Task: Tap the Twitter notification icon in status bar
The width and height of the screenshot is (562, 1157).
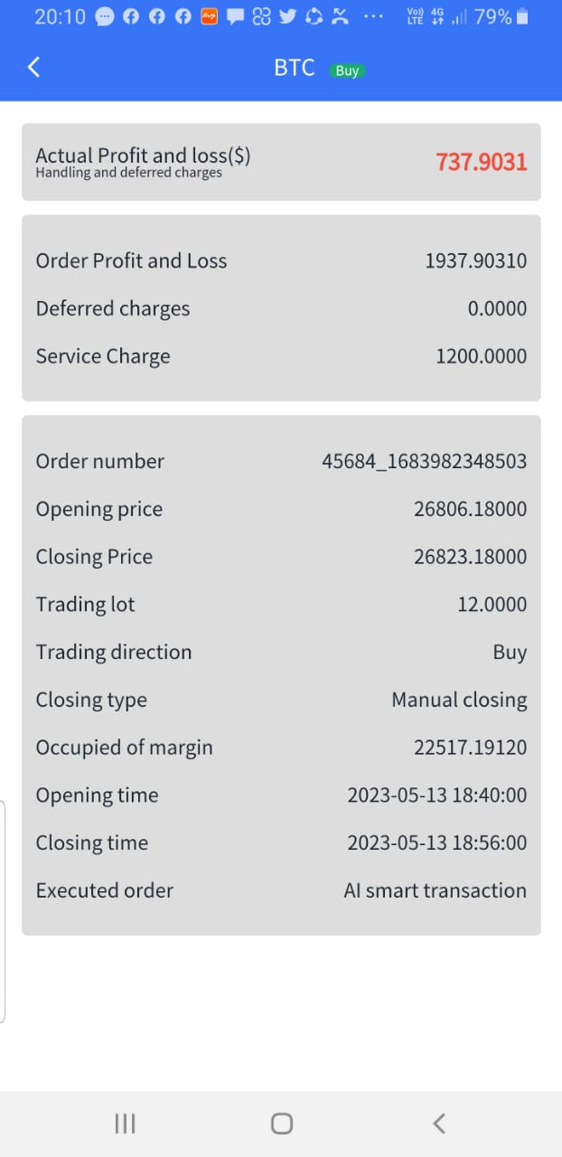Action: [x=288, y=16]
